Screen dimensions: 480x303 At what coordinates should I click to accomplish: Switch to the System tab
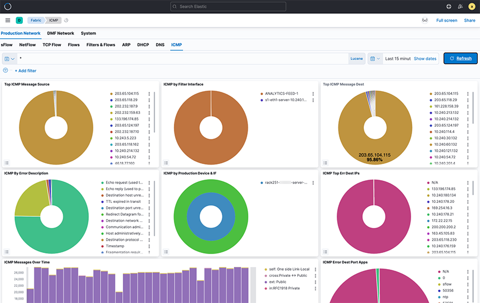pos(88,33)
